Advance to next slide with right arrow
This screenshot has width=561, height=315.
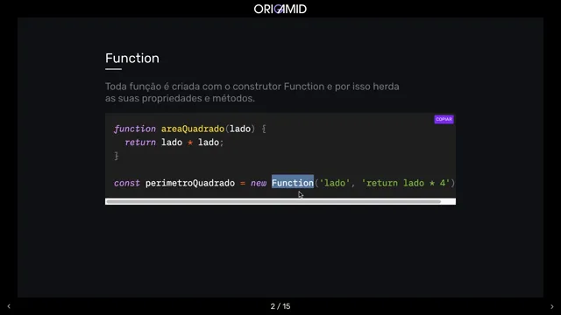(551, 306)
